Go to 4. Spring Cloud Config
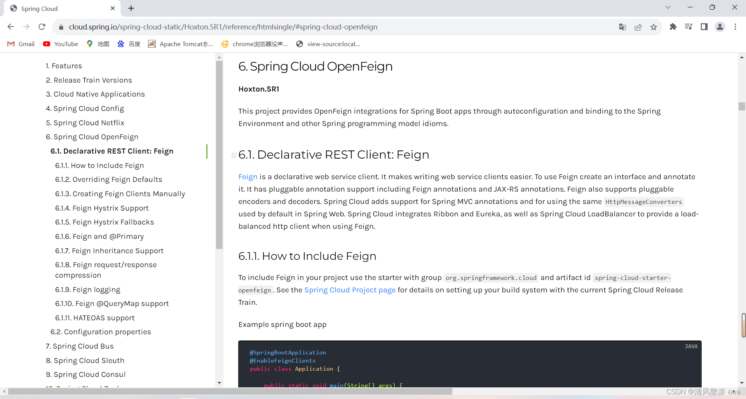Viewport: 746px width, 399px height. coord(85,109)
